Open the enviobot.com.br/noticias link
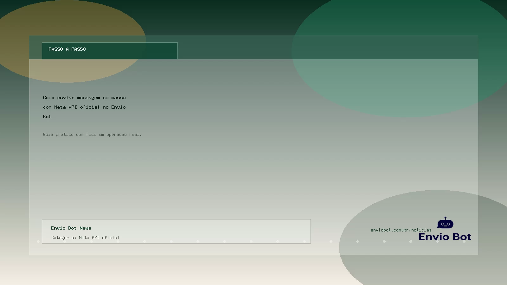Image resolution: width=507 pixels, height=285 pixels. (401, 230)
